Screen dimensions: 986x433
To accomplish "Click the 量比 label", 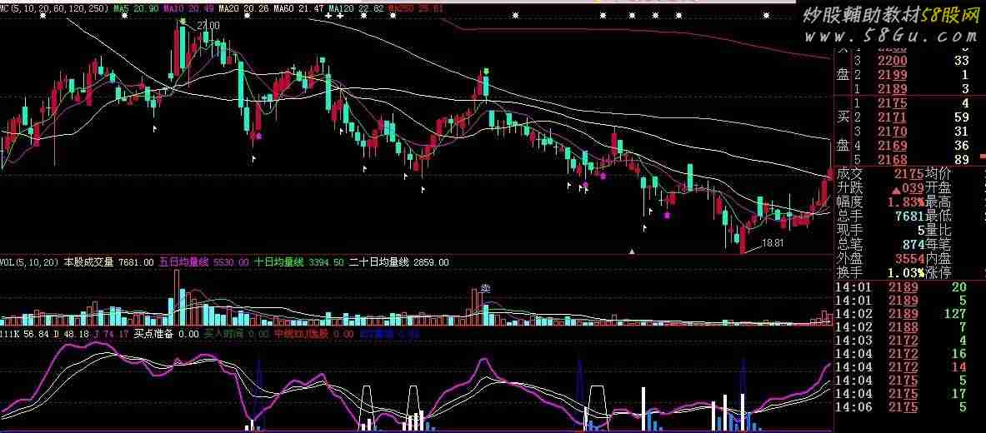I will pyautogui.click(x=938, y=231).
